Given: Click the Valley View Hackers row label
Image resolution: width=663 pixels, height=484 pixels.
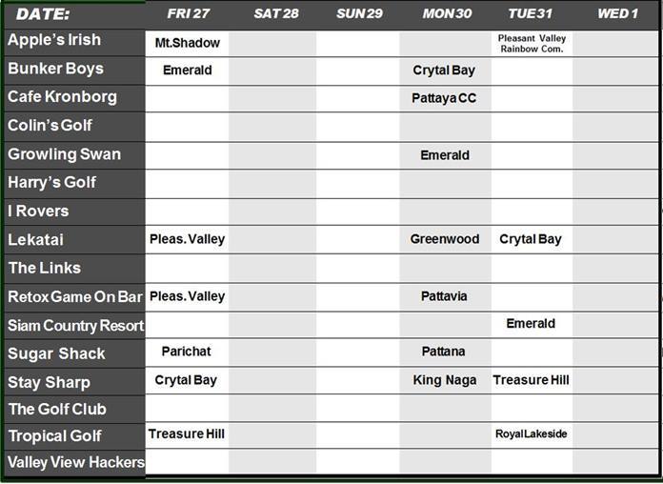Looking at the screenshot, I should (76, 463).
